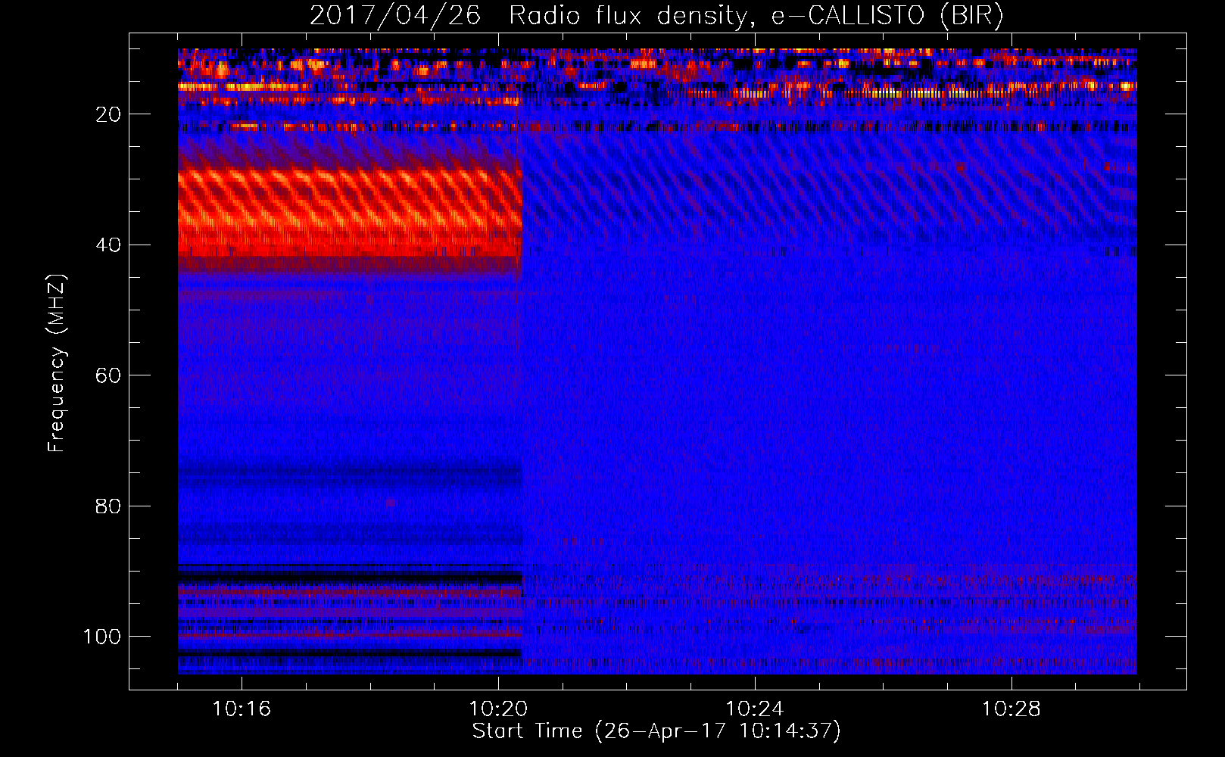The height and width of the screenshot is (757, 1225).
Task: Click the 60 frequency tick label
Action: 108,375
